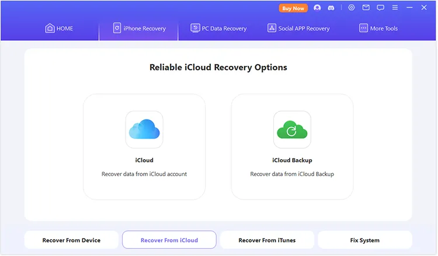438x256 pixels.
Task: Click the dots icon beside More Tools
Action: coord(363,28)
